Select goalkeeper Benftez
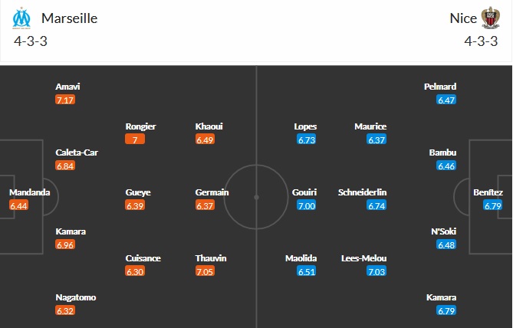This screenshot has height=328, width=513. [x=487, y=192]
